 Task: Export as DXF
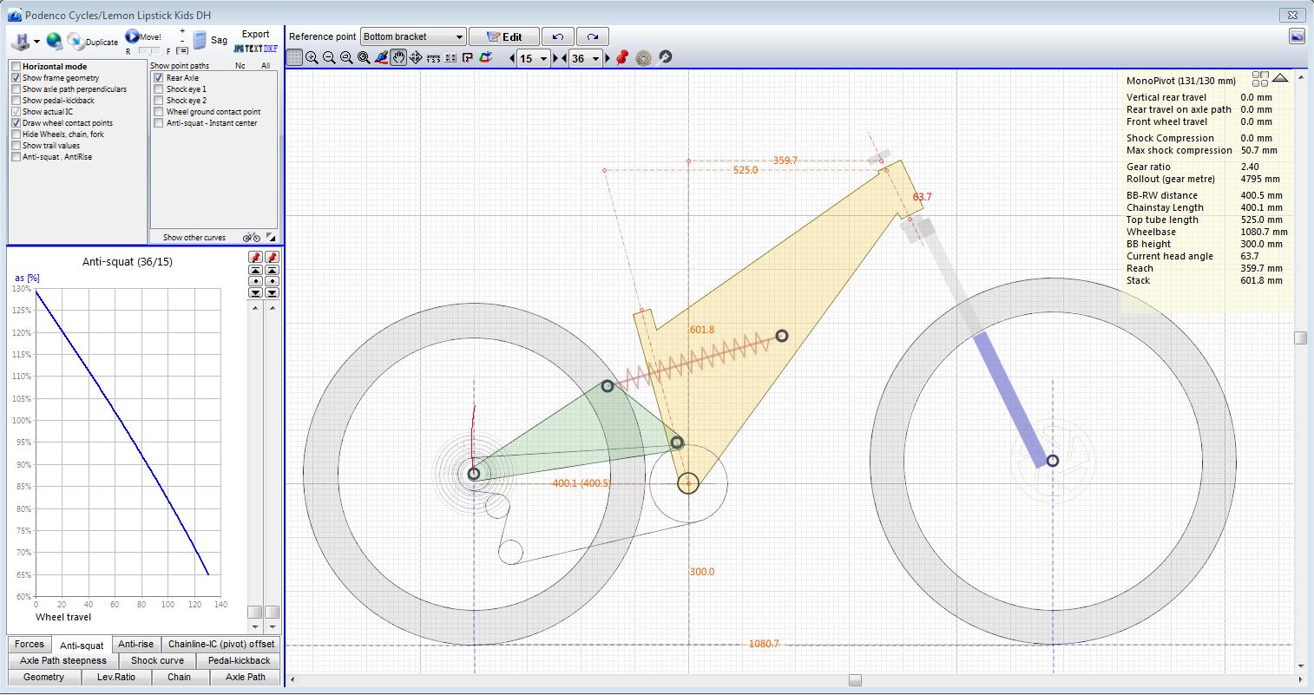coord(271,49)
